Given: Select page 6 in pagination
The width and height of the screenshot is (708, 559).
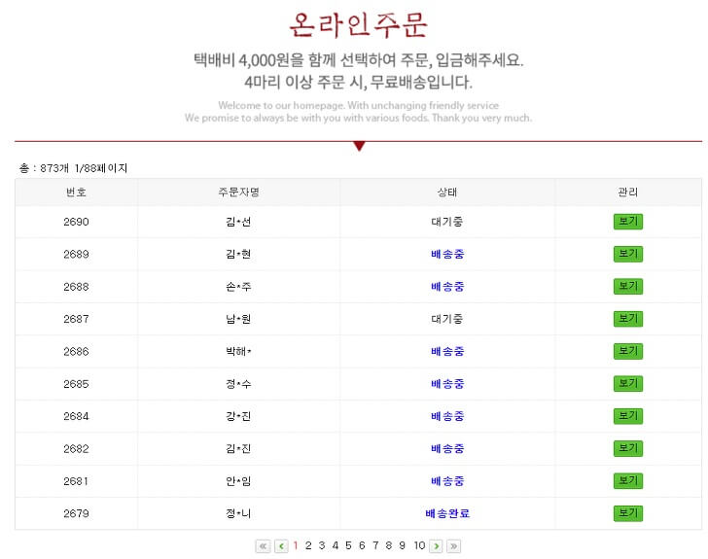Looking at the screenshot, I should point(362,546).
